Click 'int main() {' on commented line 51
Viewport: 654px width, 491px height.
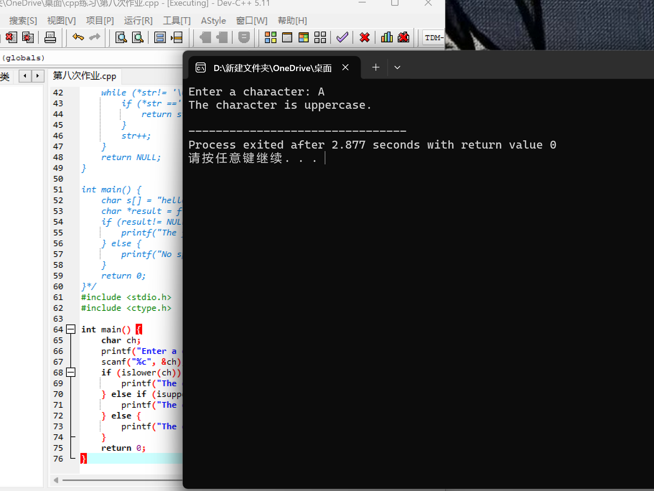(x=111, y=190)
